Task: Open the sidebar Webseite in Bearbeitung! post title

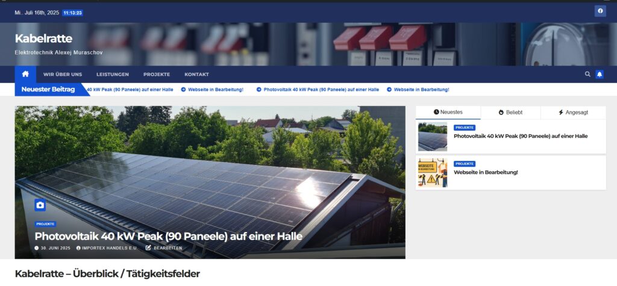Action: click(486, 172)
